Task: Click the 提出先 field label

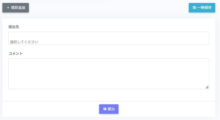Action: tap(14, 27)
